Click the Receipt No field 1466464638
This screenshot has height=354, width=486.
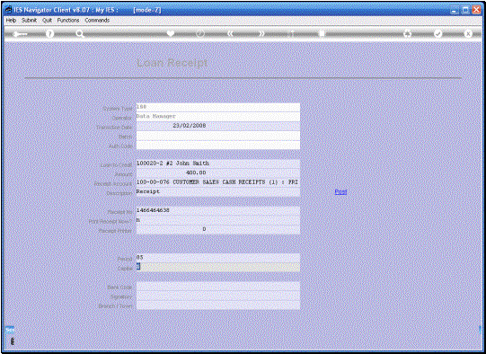218,210
